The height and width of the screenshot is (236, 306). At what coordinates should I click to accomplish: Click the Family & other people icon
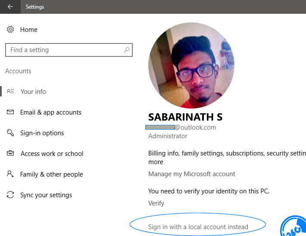pos(10,174)
